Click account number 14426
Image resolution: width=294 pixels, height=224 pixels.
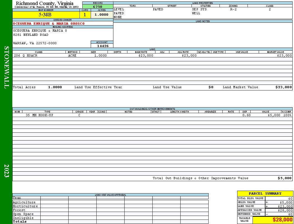pyautogui.click(x=103, y=46)
